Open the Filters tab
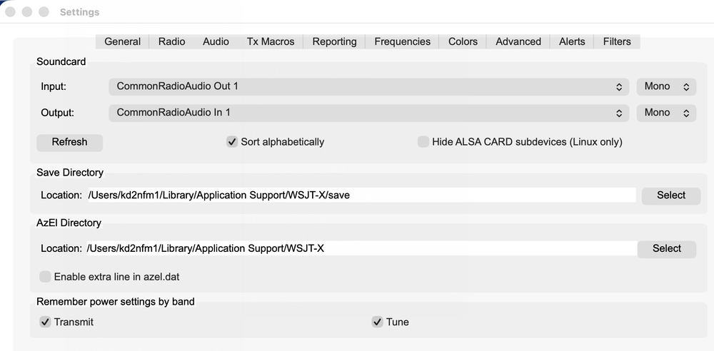The image size is (714, 351). pos(617,41)
